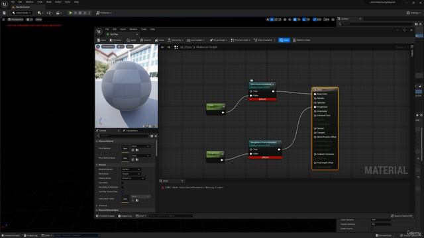
Task: Click M_Floor in the graph breadcrumb
Action: click(186, 47)
